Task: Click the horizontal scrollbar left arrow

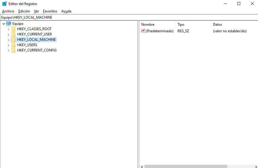Action: (x=142, y=167)
